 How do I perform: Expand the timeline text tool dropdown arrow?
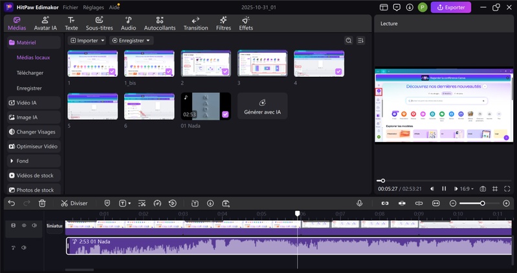129,203
